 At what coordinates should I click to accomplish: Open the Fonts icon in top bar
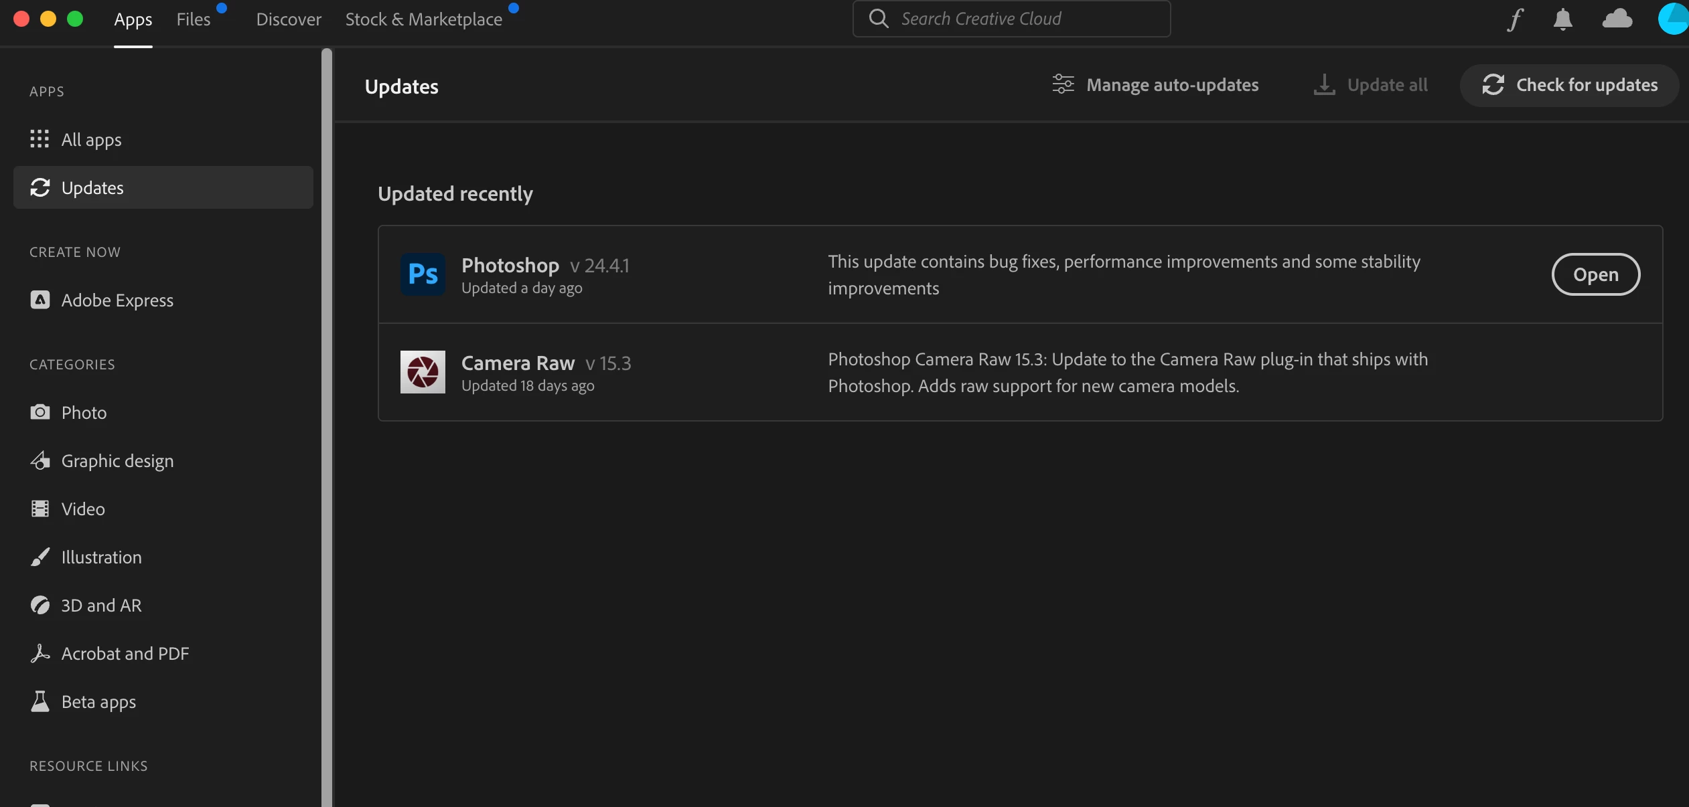pyautogui.click(x=1515, y=19)
